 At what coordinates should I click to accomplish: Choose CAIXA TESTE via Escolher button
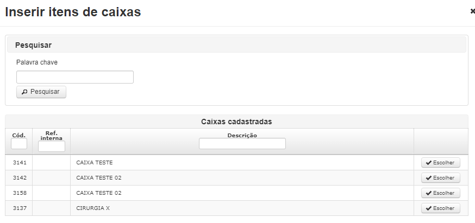coord(441,163)
